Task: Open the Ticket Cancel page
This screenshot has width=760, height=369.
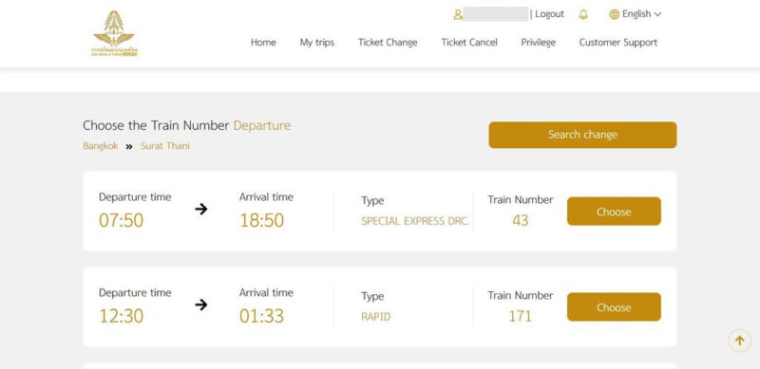Action: coord(469,42)
